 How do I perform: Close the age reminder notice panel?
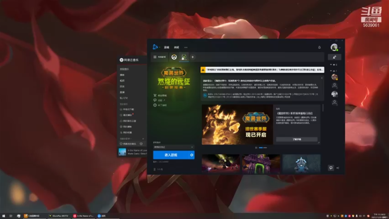point(322,78)
